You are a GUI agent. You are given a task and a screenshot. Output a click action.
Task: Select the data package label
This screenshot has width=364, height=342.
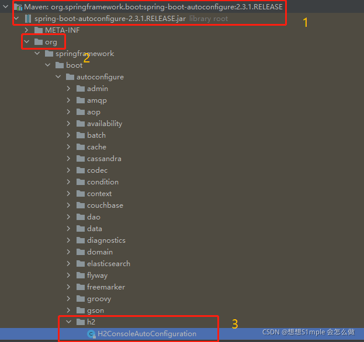(95, 229)
